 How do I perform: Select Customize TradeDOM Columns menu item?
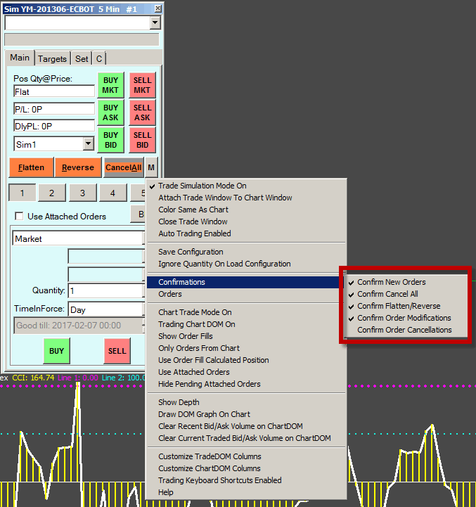pos(209,456)
